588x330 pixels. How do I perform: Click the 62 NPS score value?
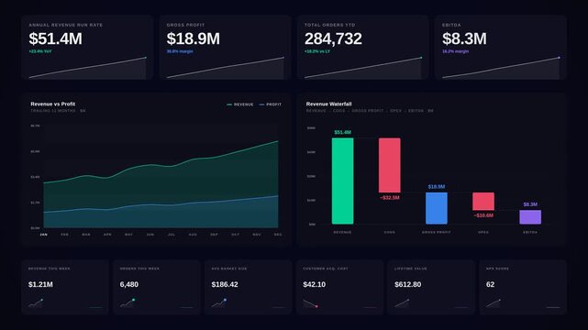(x=490, y=285)
